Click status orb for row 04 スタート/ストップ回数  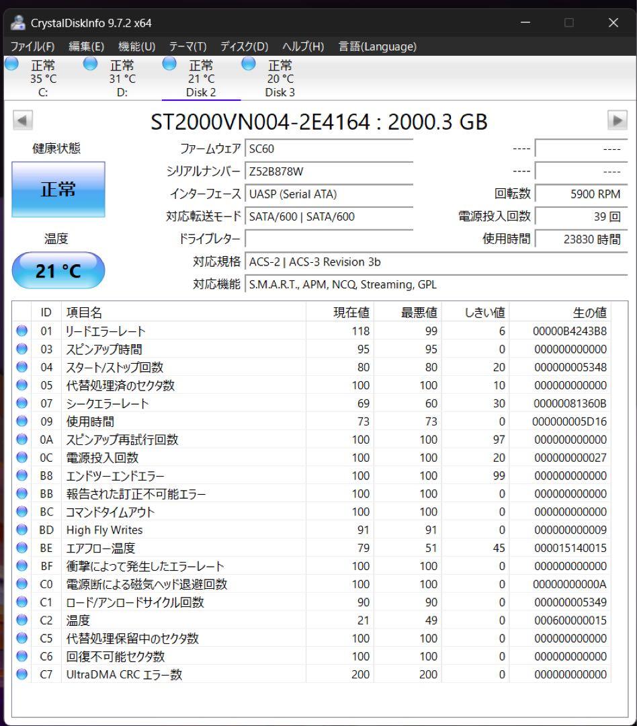pos(22,367)
